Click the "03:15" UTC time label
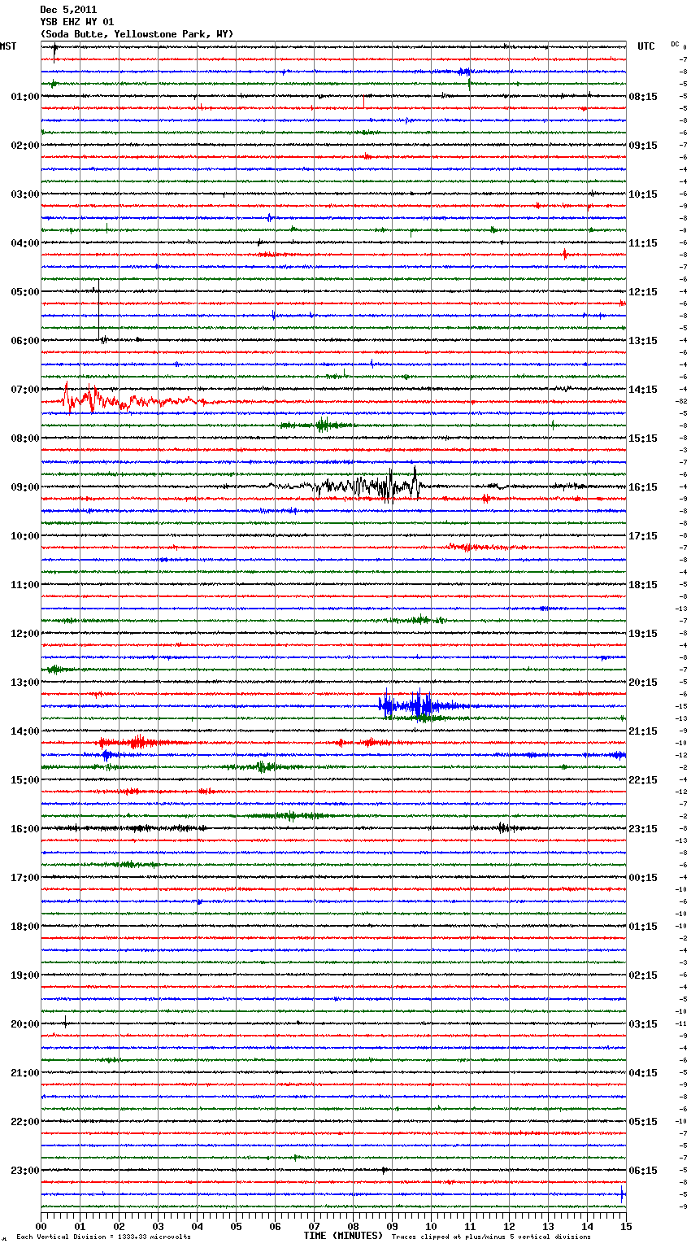Viewport: 691px width, 1248px height. 643,1024
